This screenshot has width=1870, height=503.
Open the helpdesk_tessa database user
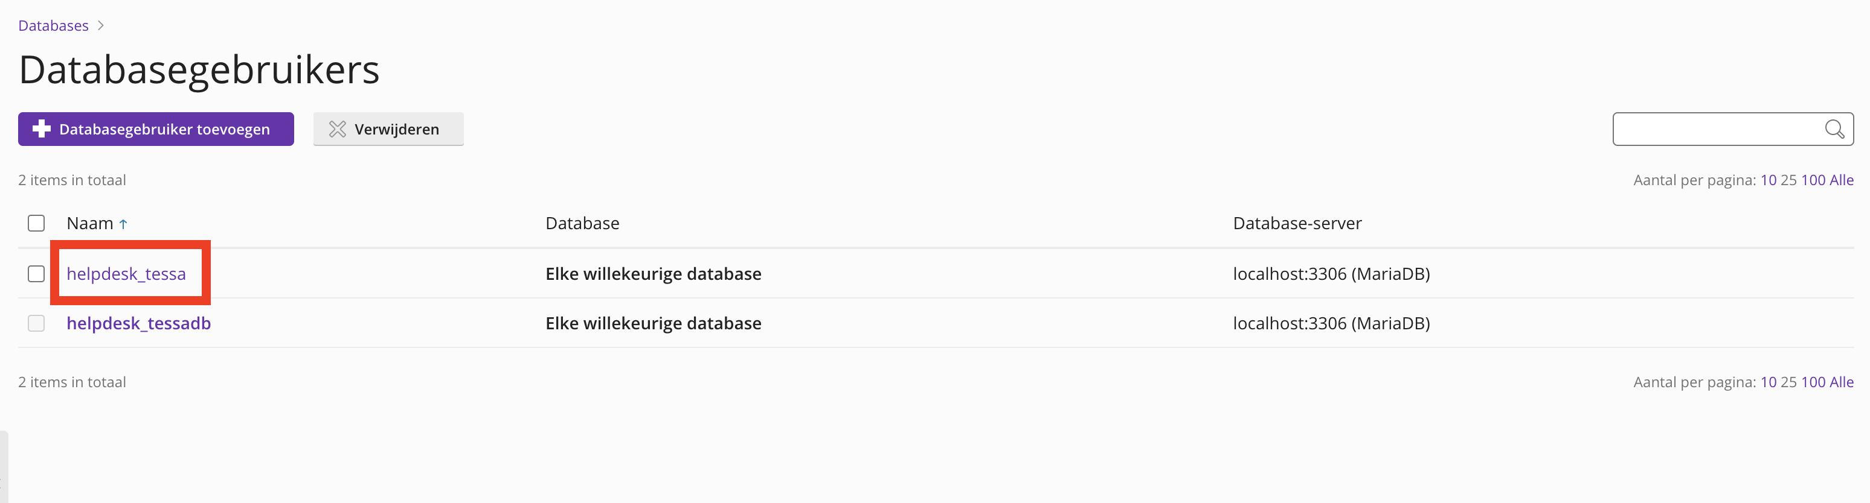point(126,274)
